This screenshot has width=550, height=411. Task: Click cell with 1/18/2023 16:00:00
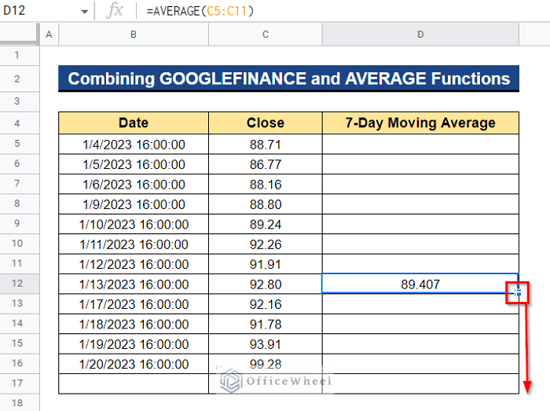pos(134,324)
